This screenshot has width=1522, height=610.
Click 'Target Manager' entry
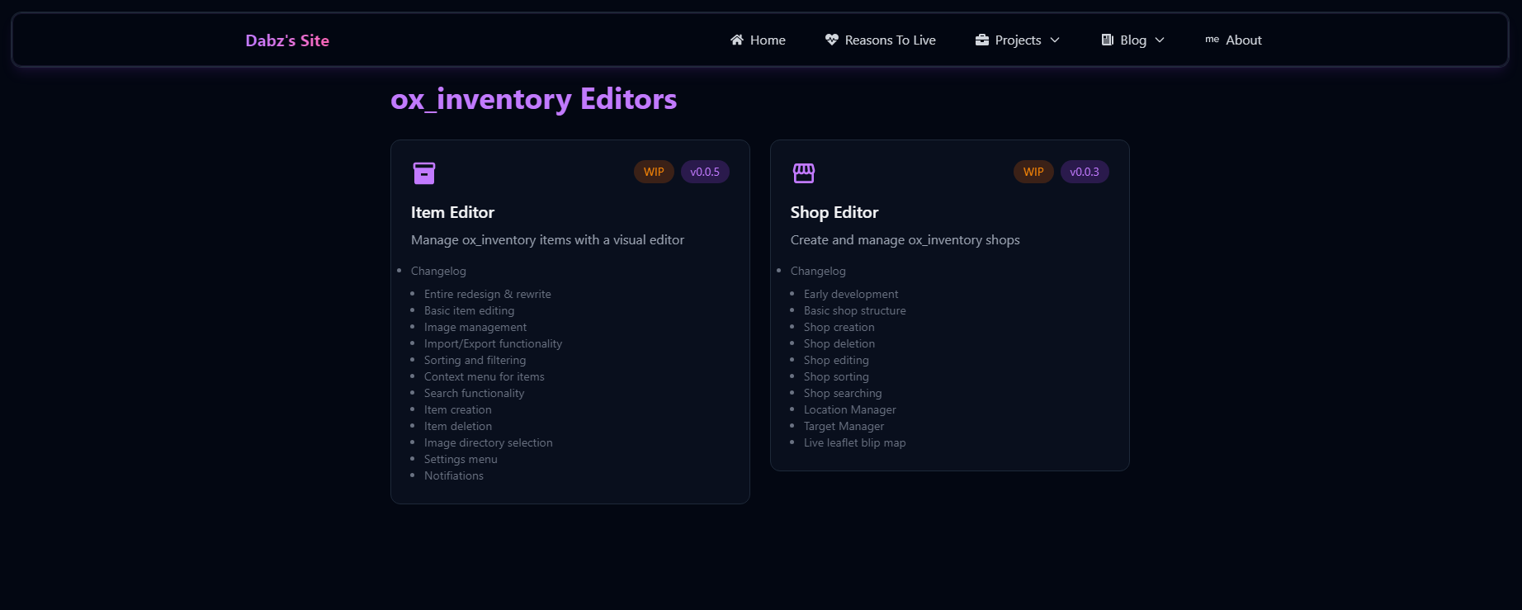[844, 426]
